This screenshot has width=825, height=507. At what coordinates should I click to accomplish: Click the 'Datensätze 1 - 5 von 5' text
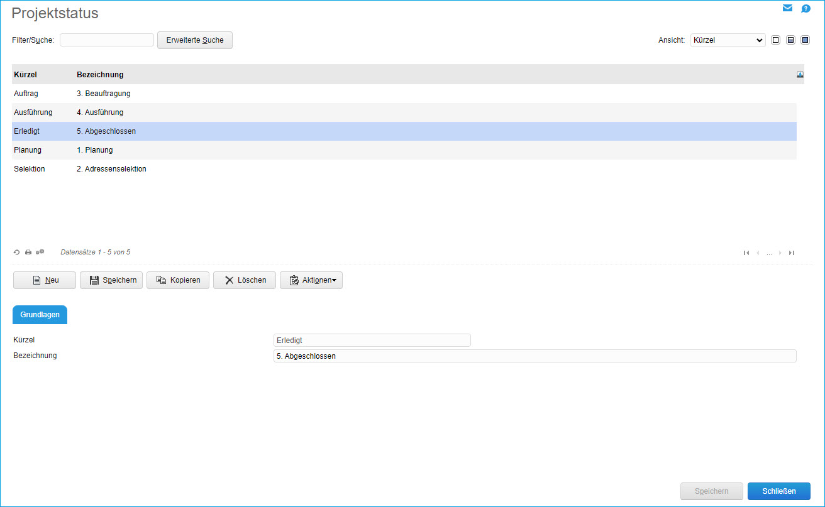point(96,253)
